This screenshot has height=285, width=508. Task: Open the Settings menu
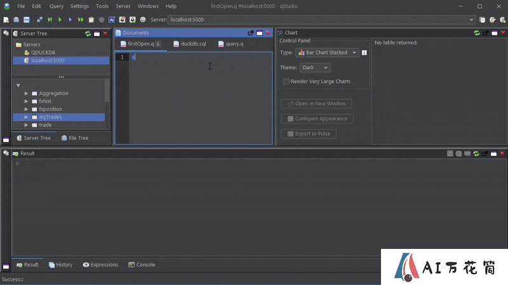79,6
